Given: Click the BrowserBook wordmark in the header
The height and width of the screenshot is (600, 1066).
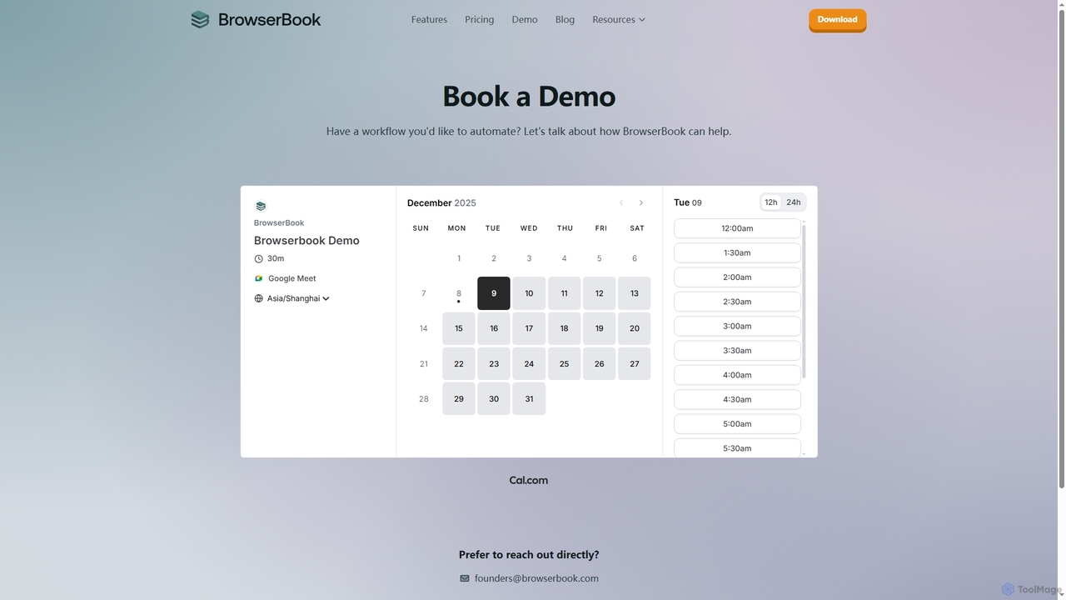Looking at the screenshot, I should pos(269,19).
